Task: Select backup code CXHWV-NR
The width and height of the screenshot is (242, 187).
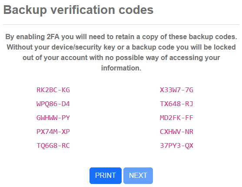Action: tap(176, 132)
